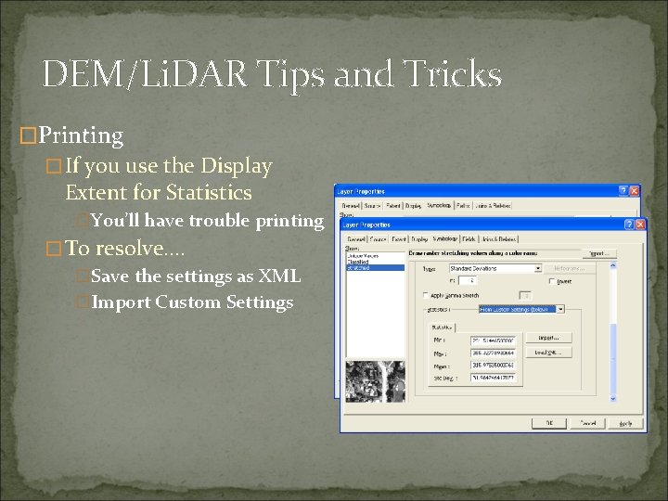
Task: Open Joins & Relates tab in front dialog
Action: click(498, 239)
